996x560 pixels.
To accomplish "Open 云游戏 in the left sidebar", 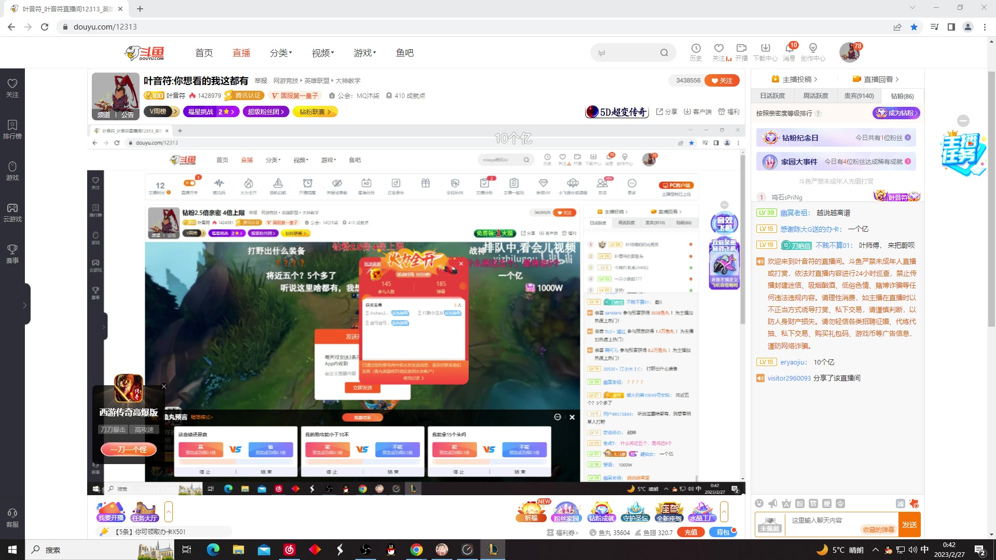I will click(12, 213).
